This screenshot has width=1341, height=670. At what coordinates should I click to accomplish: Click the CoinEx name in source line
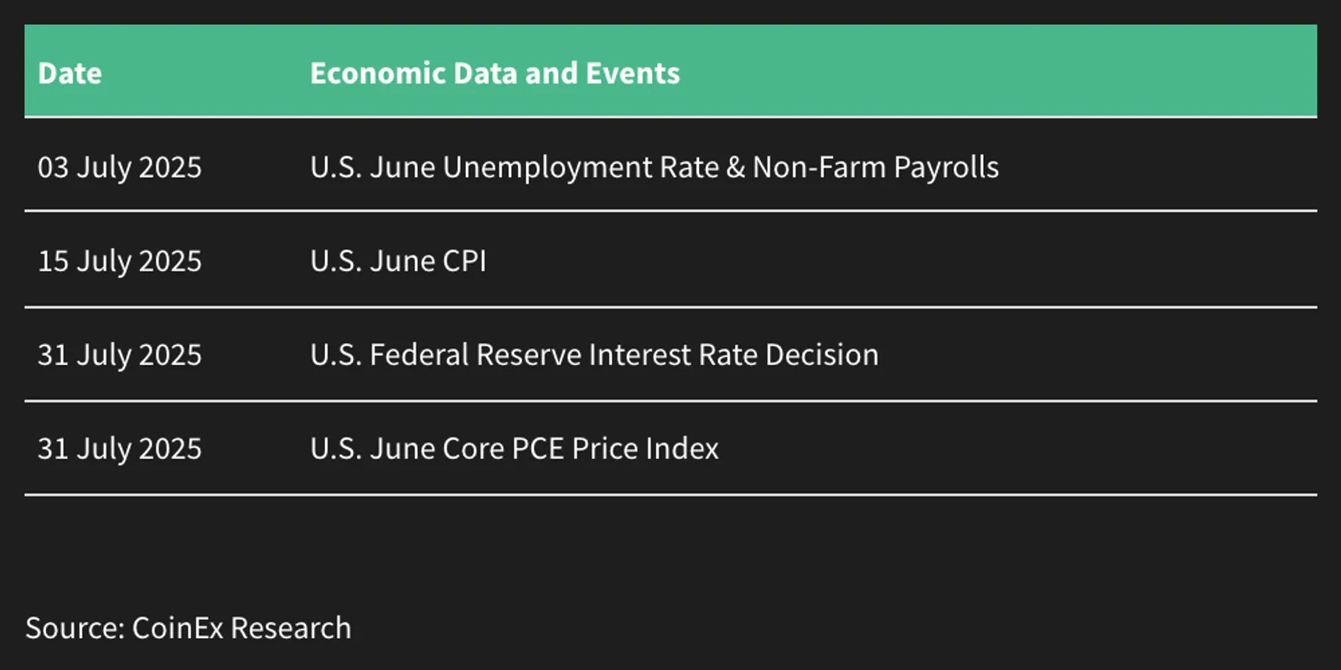[178, 628]
